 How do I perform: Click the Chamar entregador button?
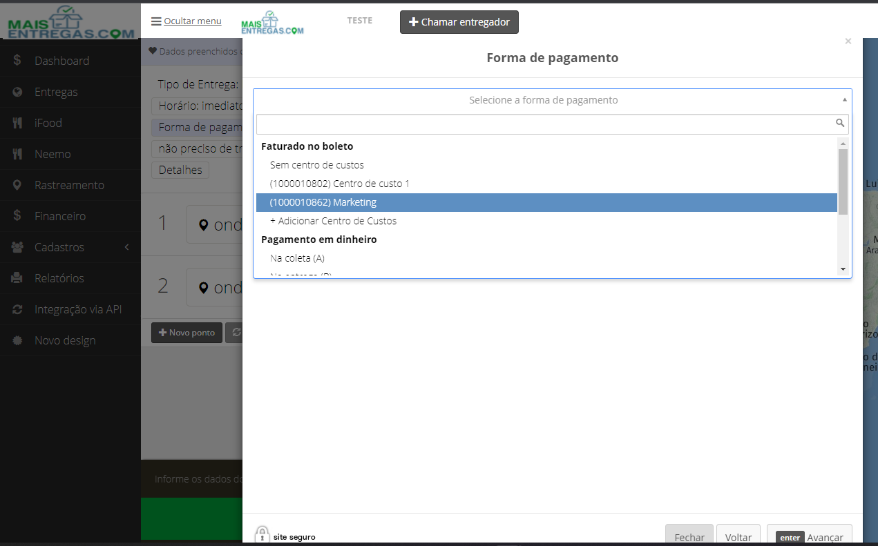pyautogui.click(x=459, y=22)
